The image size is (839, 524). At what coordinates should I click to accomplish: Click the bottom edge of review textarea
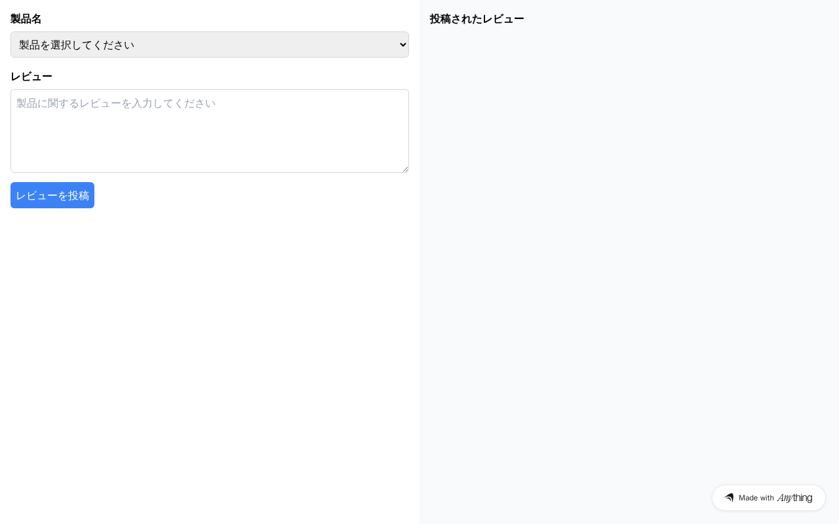pyautogui.click(x=210, y=172)
